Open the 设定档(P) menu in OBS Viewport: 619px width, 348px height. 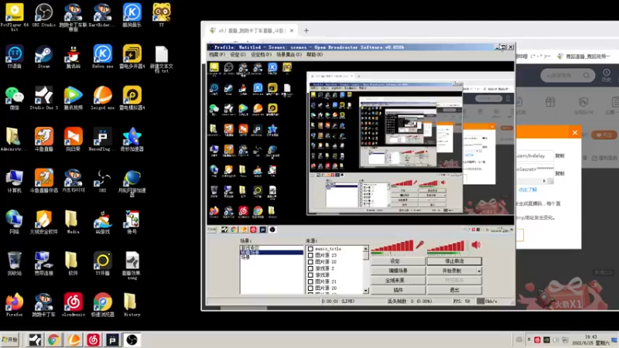click(x=261, y=55)
